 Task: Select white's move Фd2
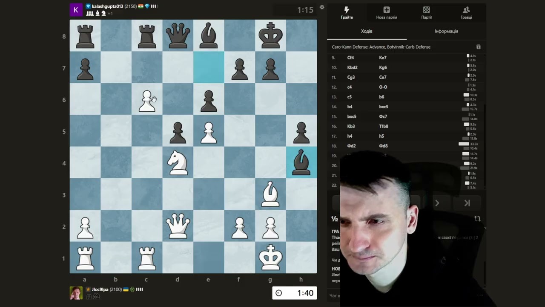tap(351, 146)
